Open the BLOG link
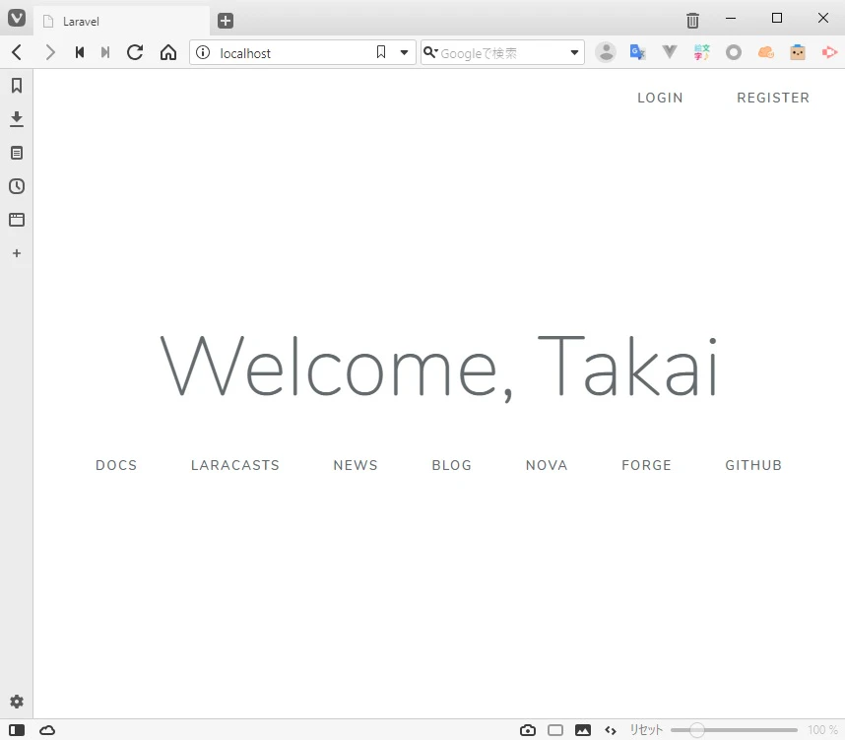This screenshot has width=845, height=740. pos(452,465)
